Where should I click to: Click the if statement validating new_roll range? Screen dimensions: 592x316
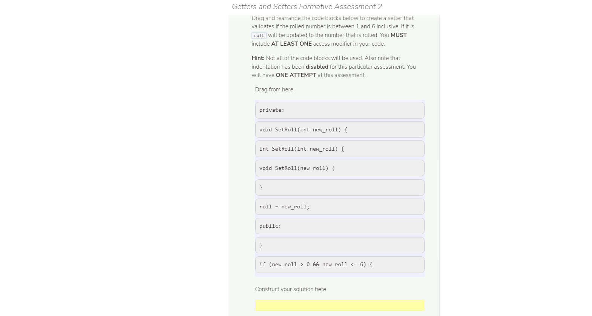pos(339,264)
